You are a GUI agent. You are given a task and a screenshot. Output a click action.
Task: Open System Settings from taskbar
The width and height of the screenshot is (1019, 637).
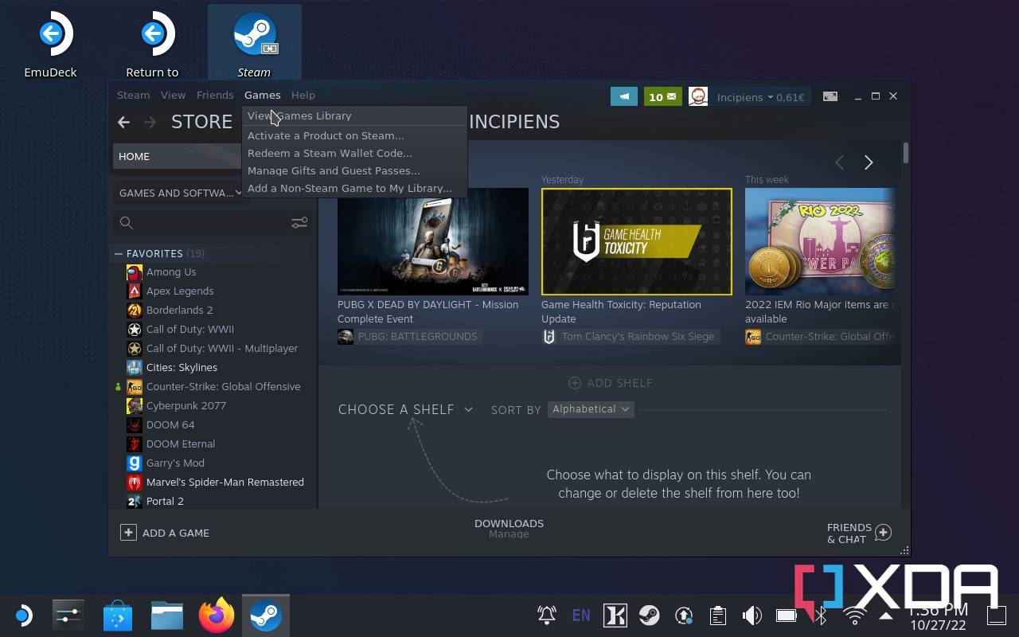(x=68, y=616)
